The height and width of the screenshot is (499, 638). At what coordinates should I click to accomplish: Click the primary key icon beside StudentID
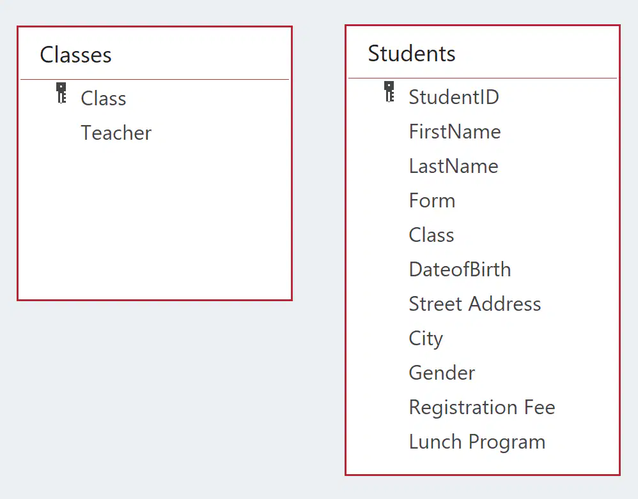pyautogui.click(x=389, y=92)
